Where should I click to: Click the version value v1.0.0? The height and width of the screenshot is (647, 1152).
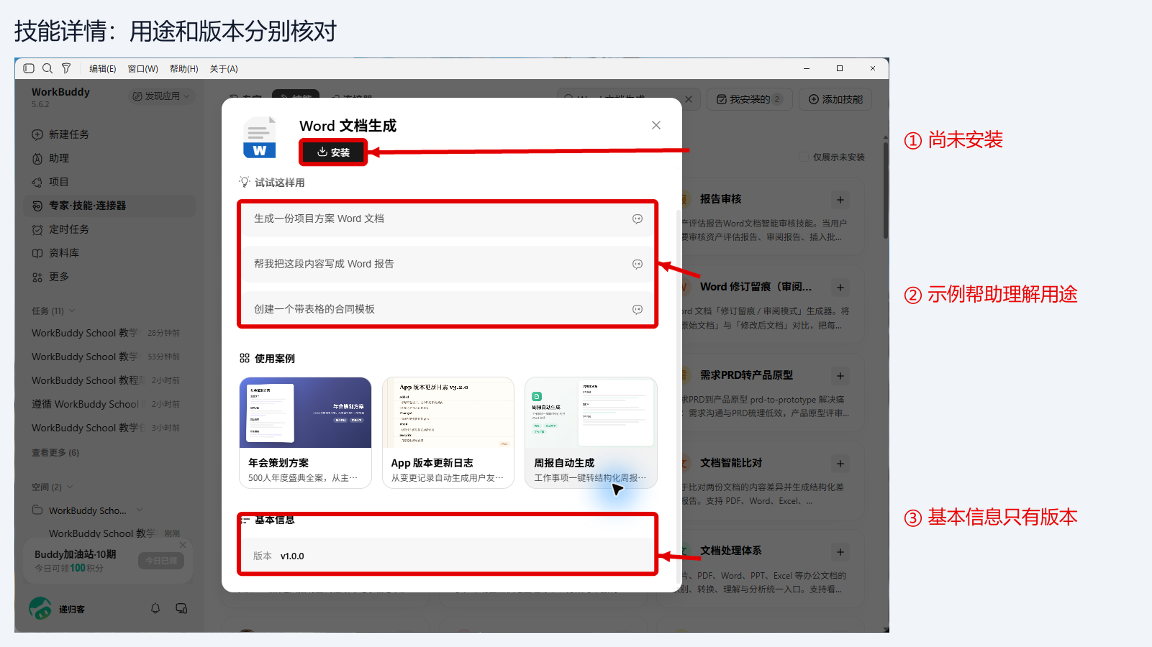click(x=292, y=556)
